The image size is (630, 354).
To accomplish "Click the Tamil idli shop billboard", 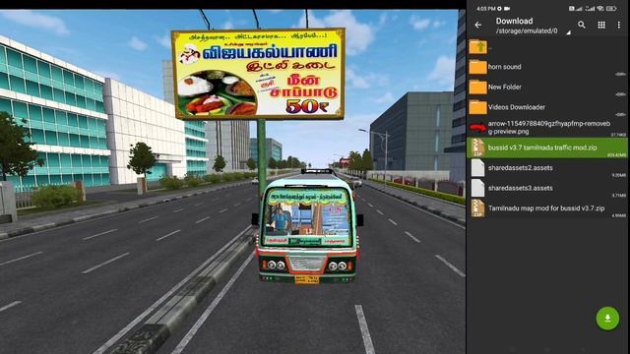I will coord(258,74).
